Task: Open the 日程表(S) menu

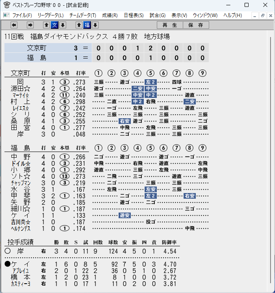Action: pyautogui.click(x=134, y=15)
